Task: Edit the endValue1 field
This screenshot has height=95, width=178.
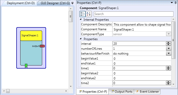Action: click(142, 63)
